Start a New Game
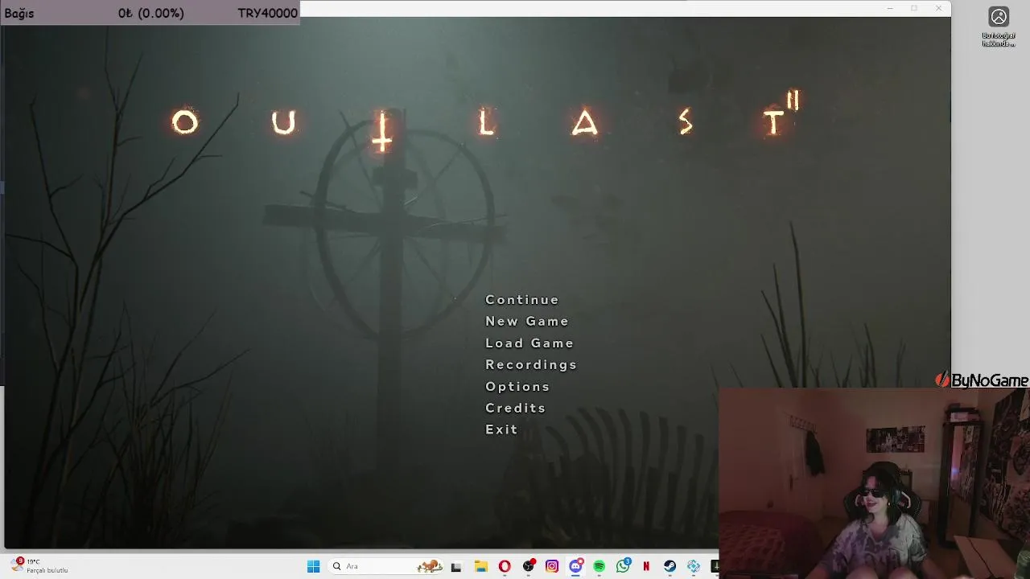This screenshot has height=579, width=1030. 527,322
